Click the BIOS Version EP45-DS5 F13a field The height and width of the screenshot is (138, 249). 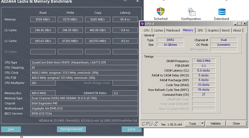coord(84,114)
